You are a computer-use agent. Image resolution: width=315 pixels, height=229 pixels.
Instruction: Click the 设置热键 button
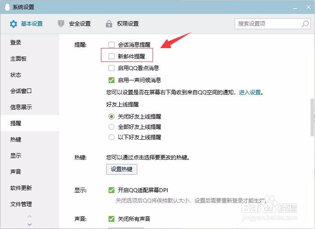[122, 169]
